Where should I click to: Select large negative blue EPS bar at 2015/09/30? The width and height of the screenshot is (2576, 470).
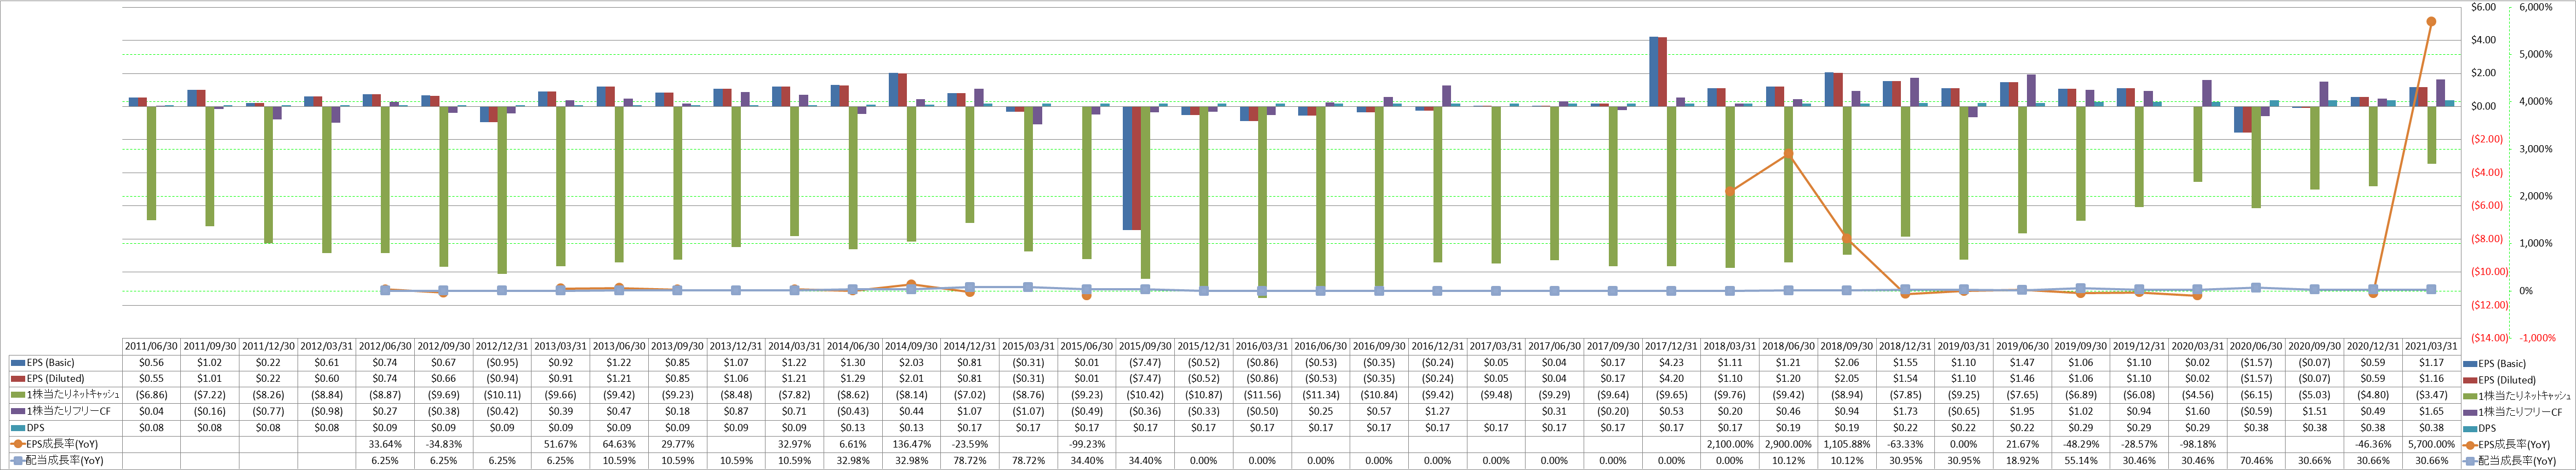click(1128, 168)
